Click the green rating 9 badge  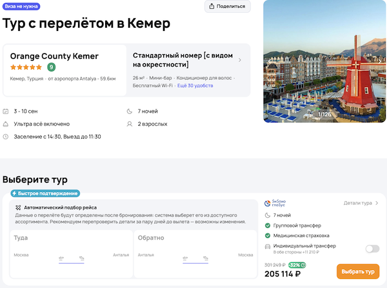pyautogui.click(x=51, y=66)
